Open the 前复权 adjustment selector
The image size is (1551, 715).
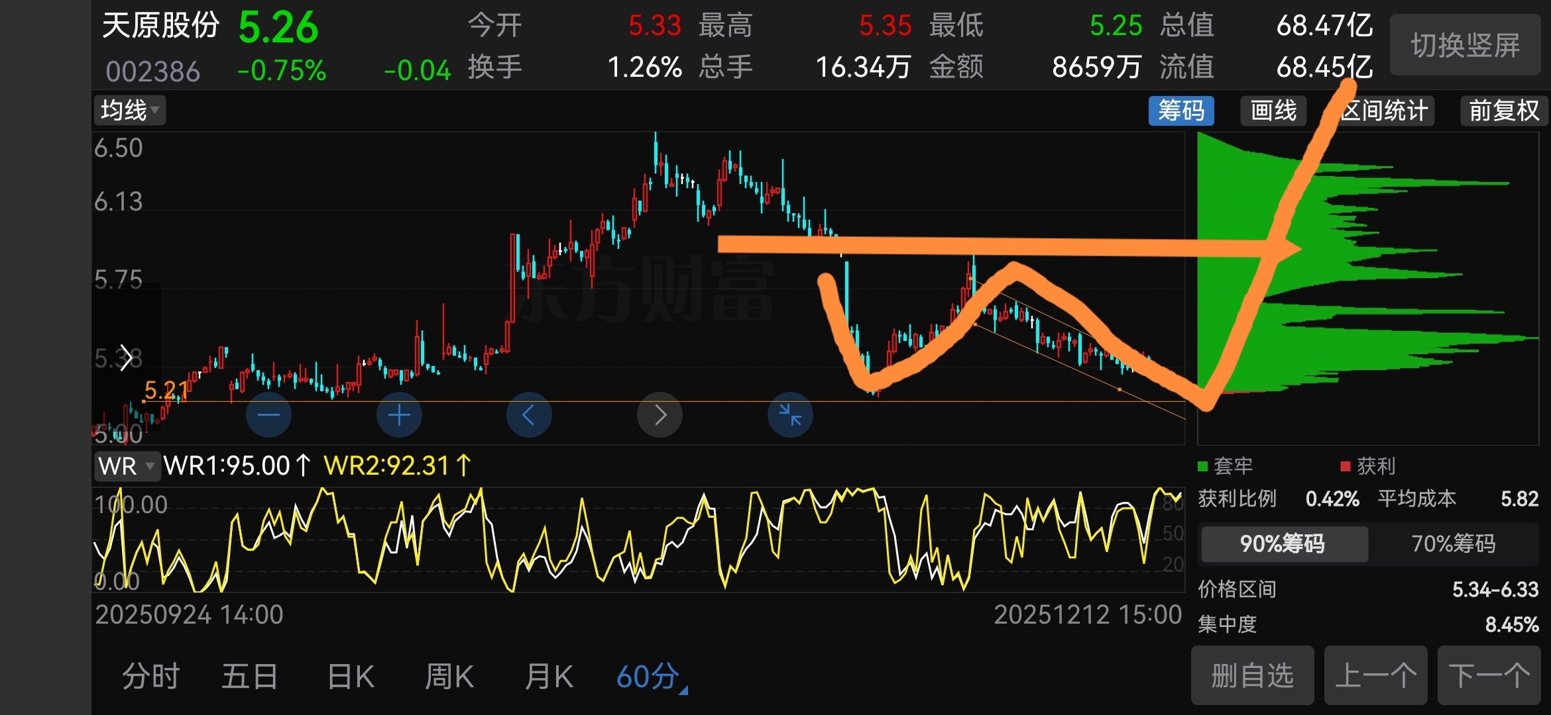pyautogui.click(x=1503, y=111)
